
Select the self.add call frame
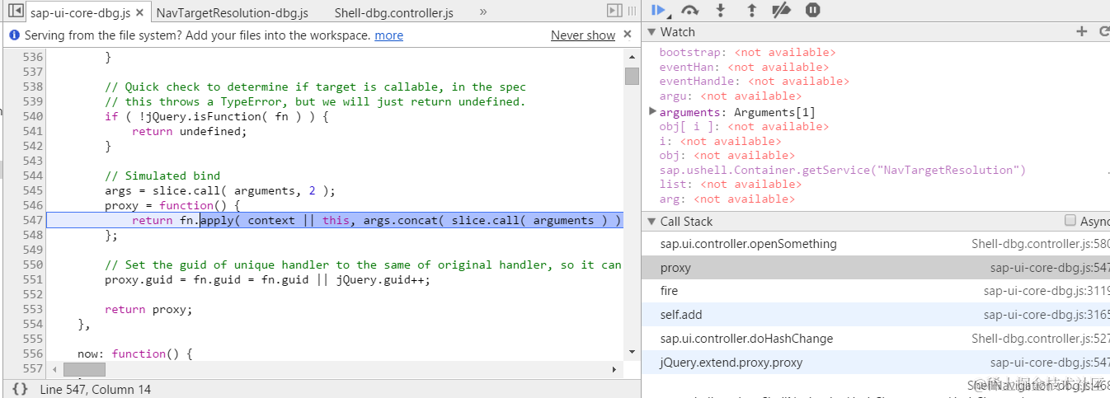click(876, 315)
